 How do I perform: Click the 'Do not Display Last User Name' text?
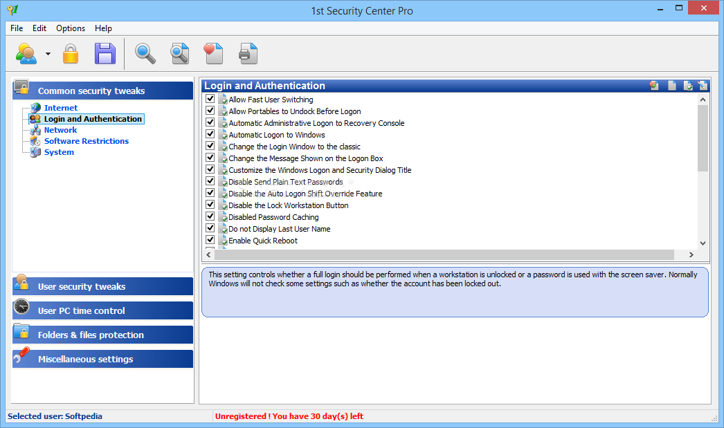pos(280,229)
